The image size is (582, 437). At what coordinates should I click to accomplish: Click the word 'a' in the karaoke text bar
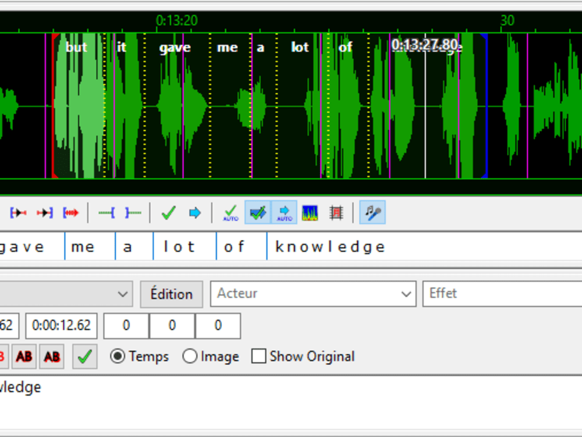coord(127,246)
